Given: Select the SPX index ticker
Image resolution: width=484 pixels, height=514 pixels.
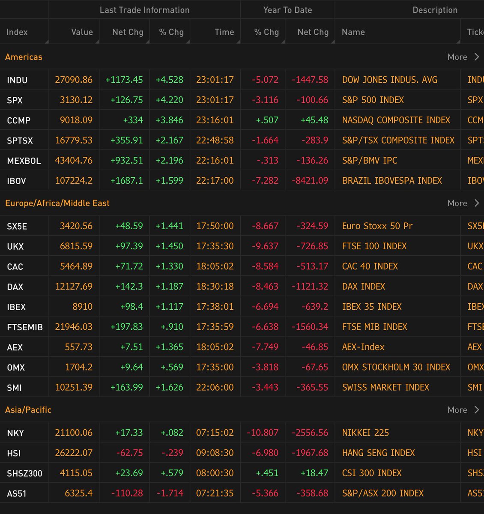Looking at the screenshot, I should click(x=15, y=100).
